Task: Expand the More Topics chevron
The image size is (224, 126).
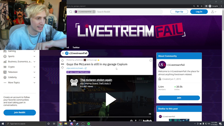Action: point(34,83)
